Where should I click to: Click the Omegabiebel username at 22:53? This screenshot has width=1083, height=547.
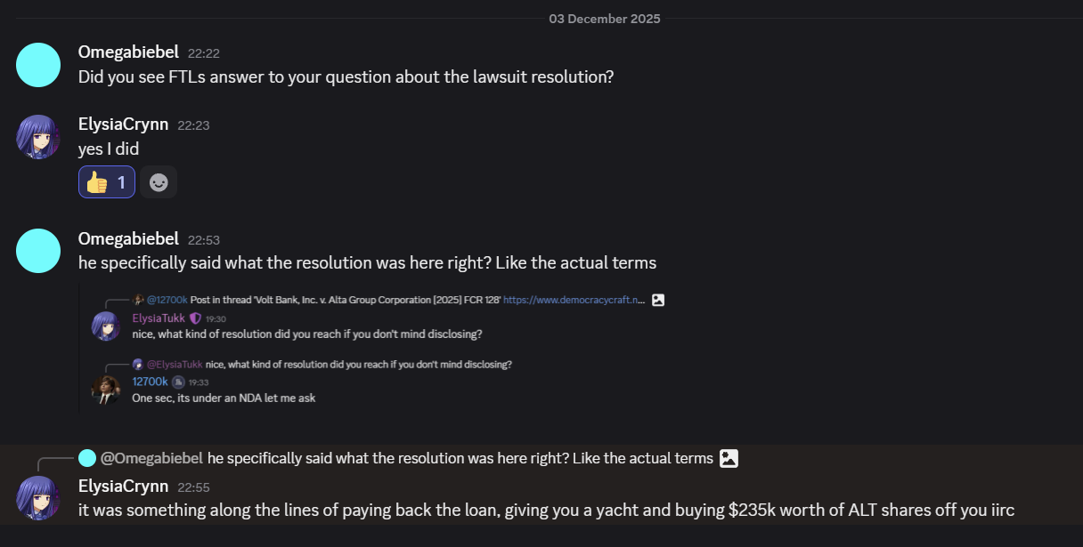point(128,239)
